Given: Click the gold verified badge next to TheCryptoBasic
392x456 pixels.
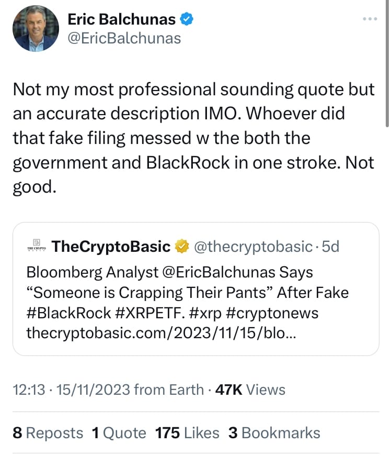Looking at the screenshot, I should point(182,247).
